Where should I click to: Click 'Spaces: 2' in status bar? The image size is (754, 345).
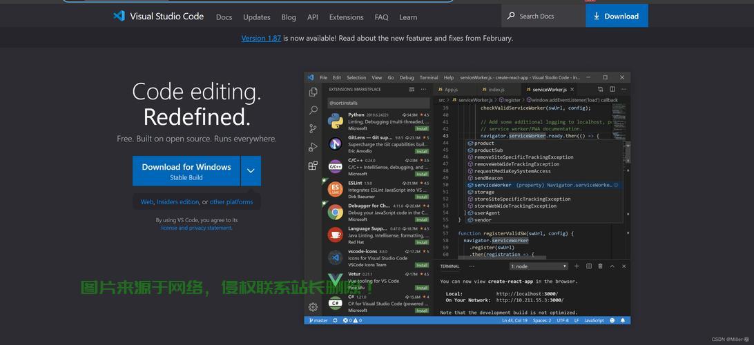(542, 320)
